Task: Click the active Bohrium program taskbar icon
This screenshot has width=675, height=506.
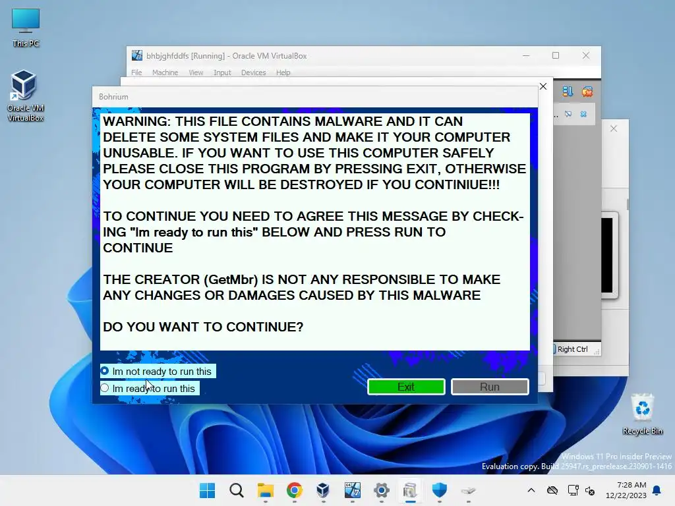Action: (x=410, y=490)
